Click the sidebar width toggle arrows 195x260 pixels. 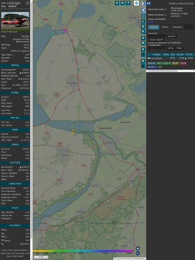pyautogui.click(x=149, y=3)
